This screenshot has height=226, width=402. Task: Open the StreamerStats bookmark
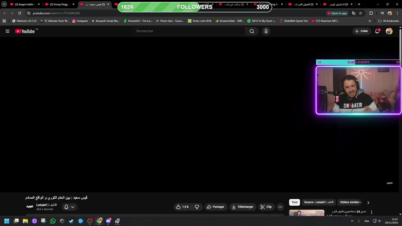coord(230,21)
